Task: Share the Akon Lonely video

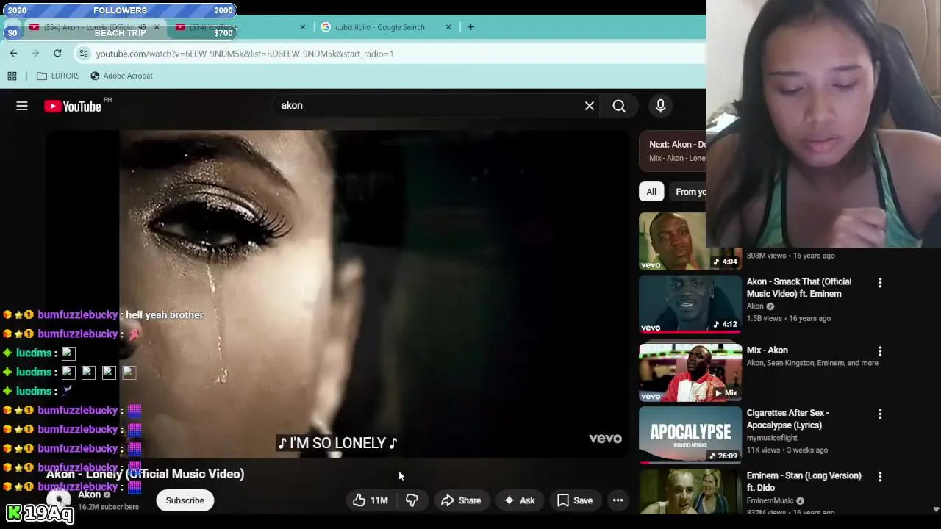Action: coord(461,500)
